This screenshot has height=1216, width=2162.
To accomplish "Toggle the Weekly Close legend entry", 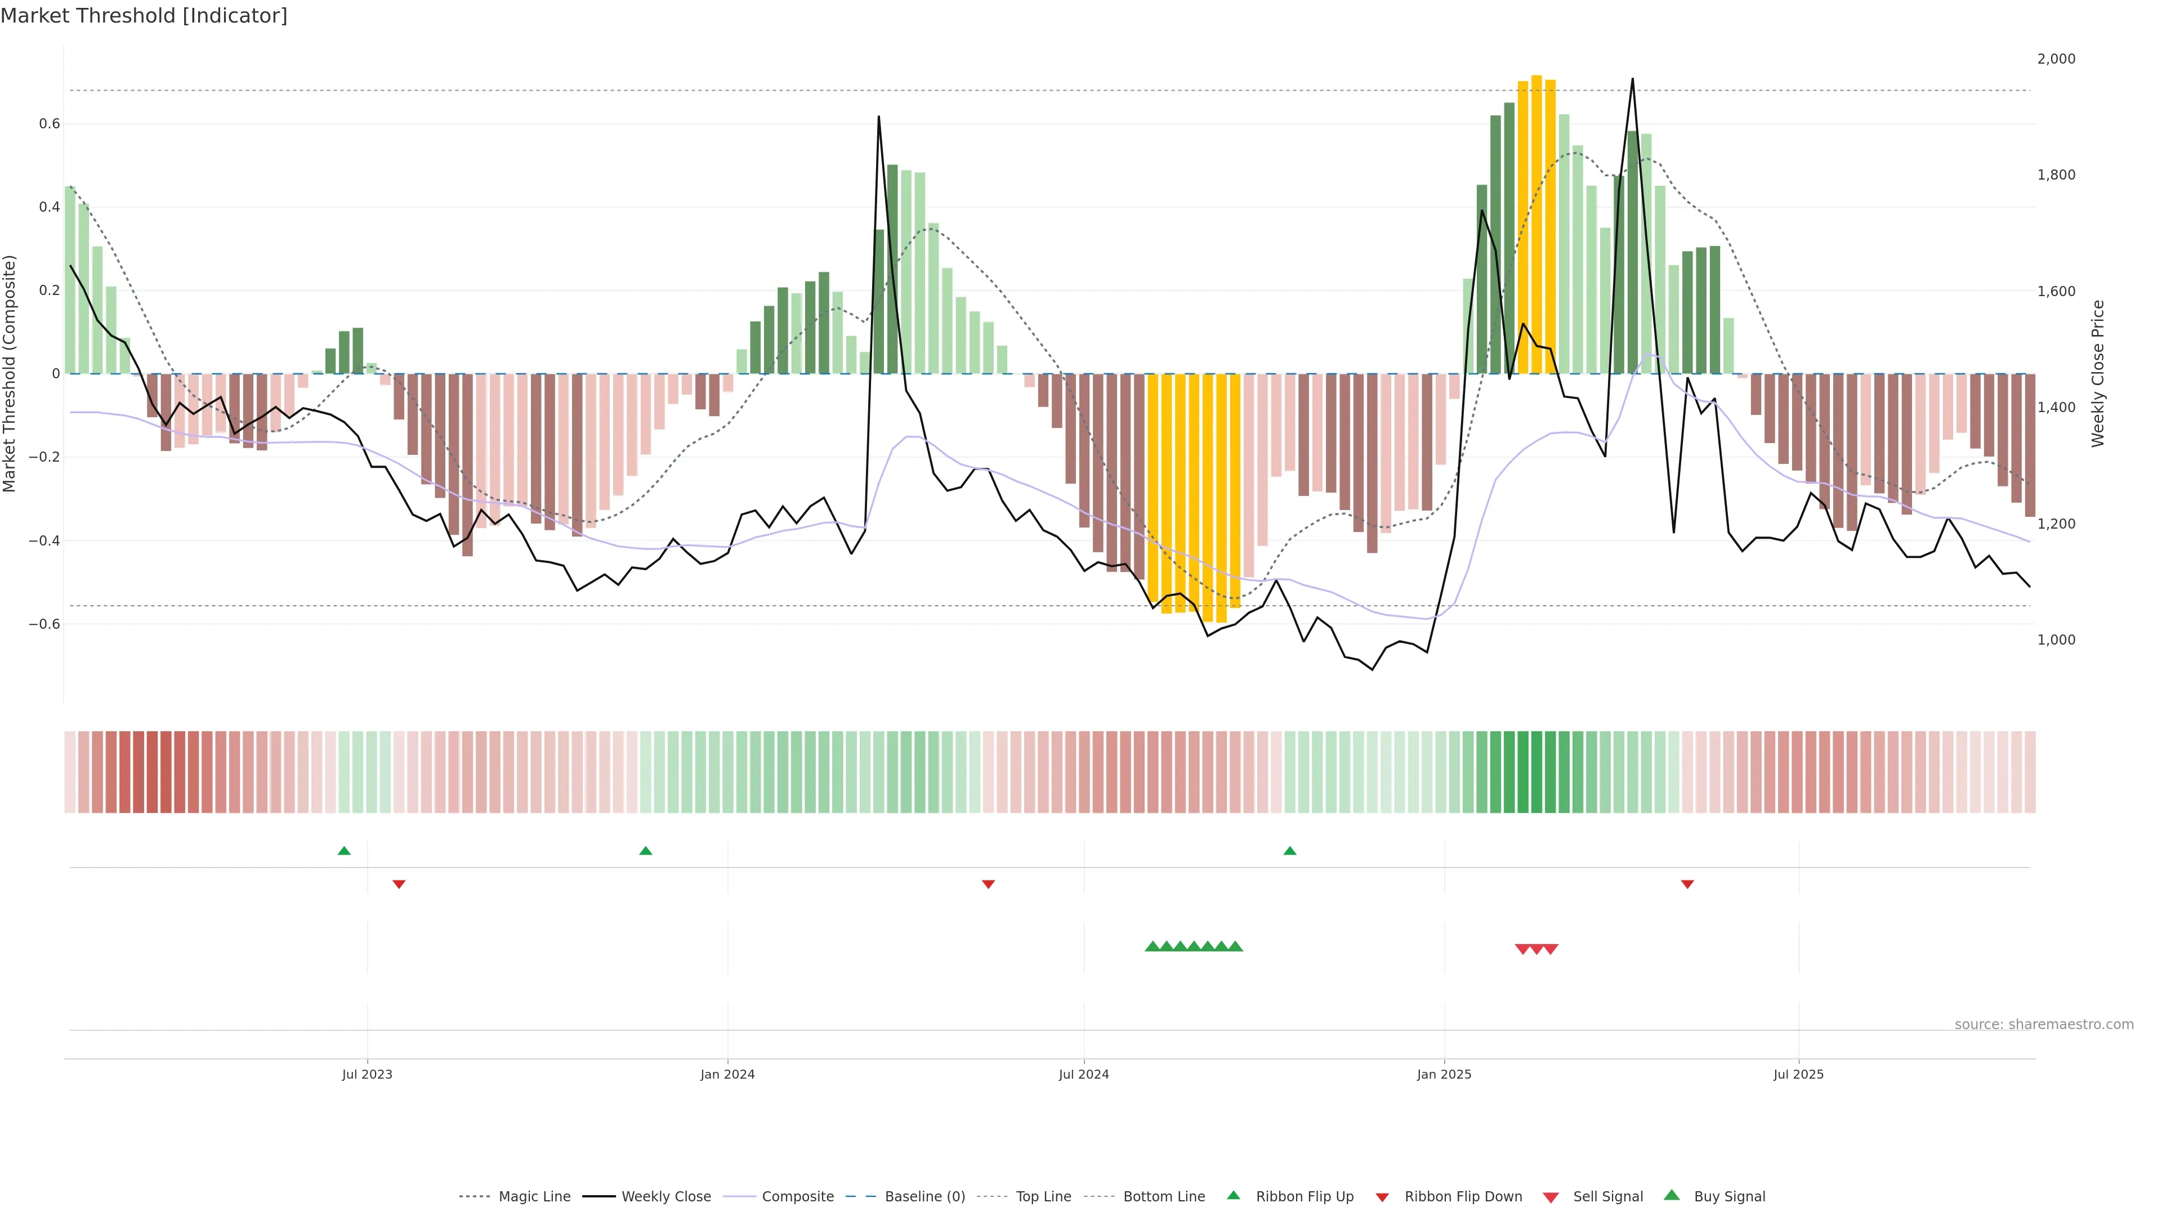I will click(665, 1197).
